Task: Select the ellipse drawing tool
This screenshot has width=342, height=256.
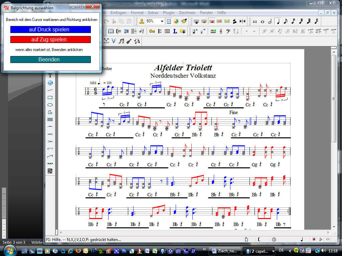Action: point(50,105)
